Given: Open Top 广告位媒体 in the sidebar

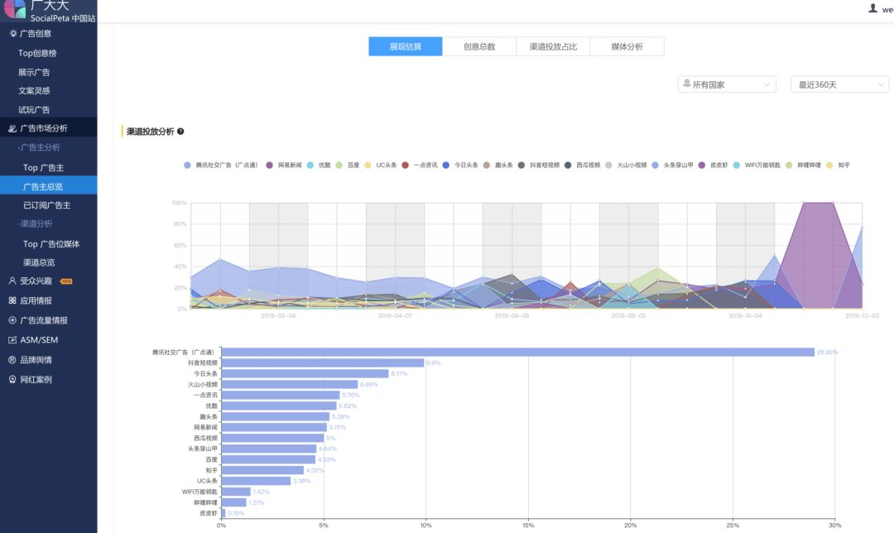Looking at the screenshot, I should pyautogui.click(x=51, y=244).
